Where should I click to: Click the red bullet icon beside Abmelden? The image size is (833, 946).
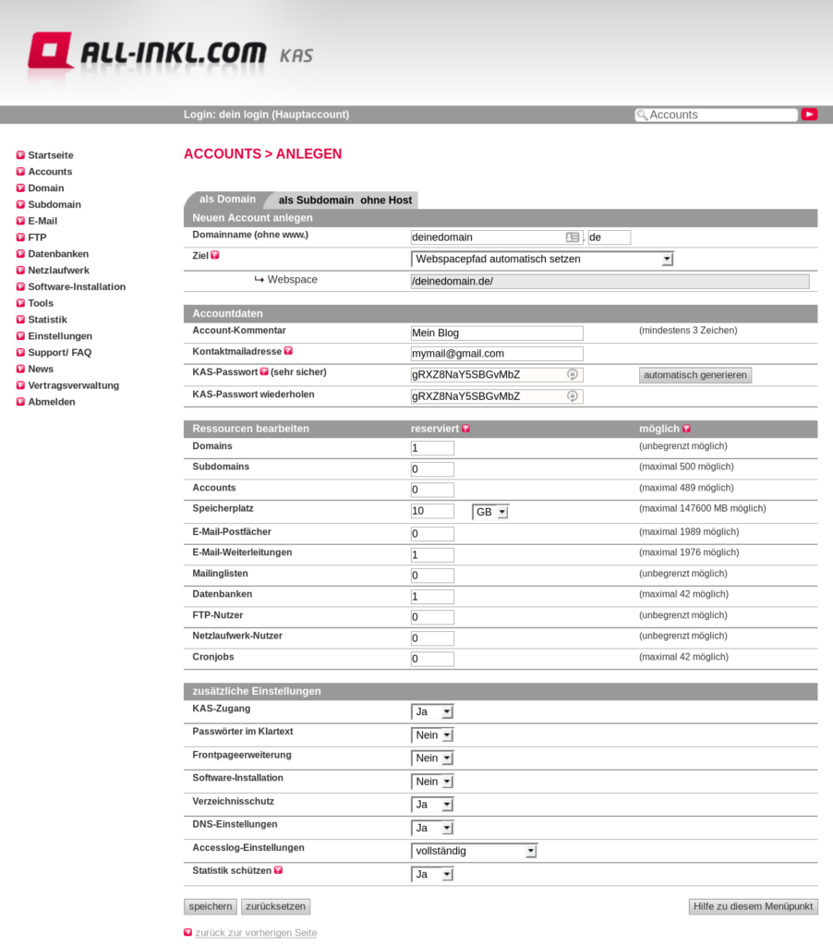[20, 402]
